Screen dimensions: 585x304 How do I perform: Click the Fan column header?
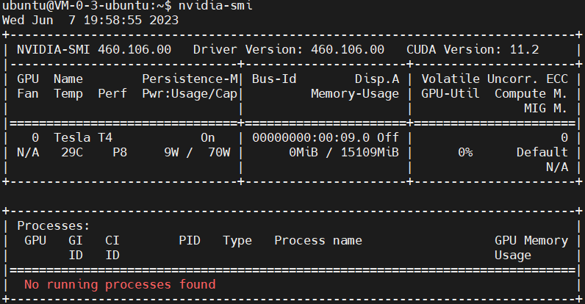pyautogui.click(x=28, y=93)
